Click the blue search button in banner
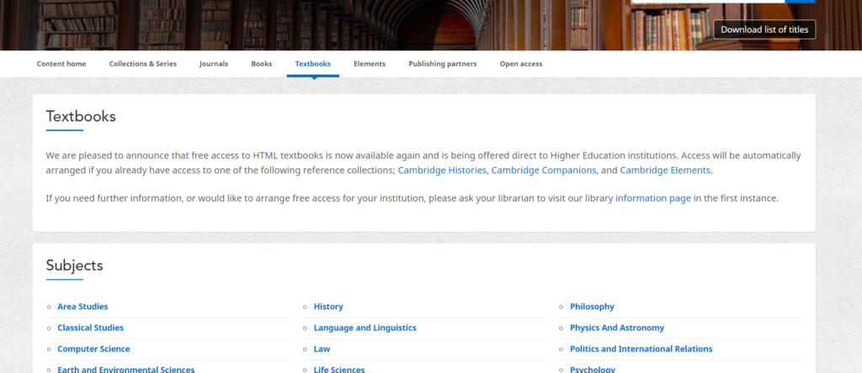The image size is (862, 373). pos(801,1)
